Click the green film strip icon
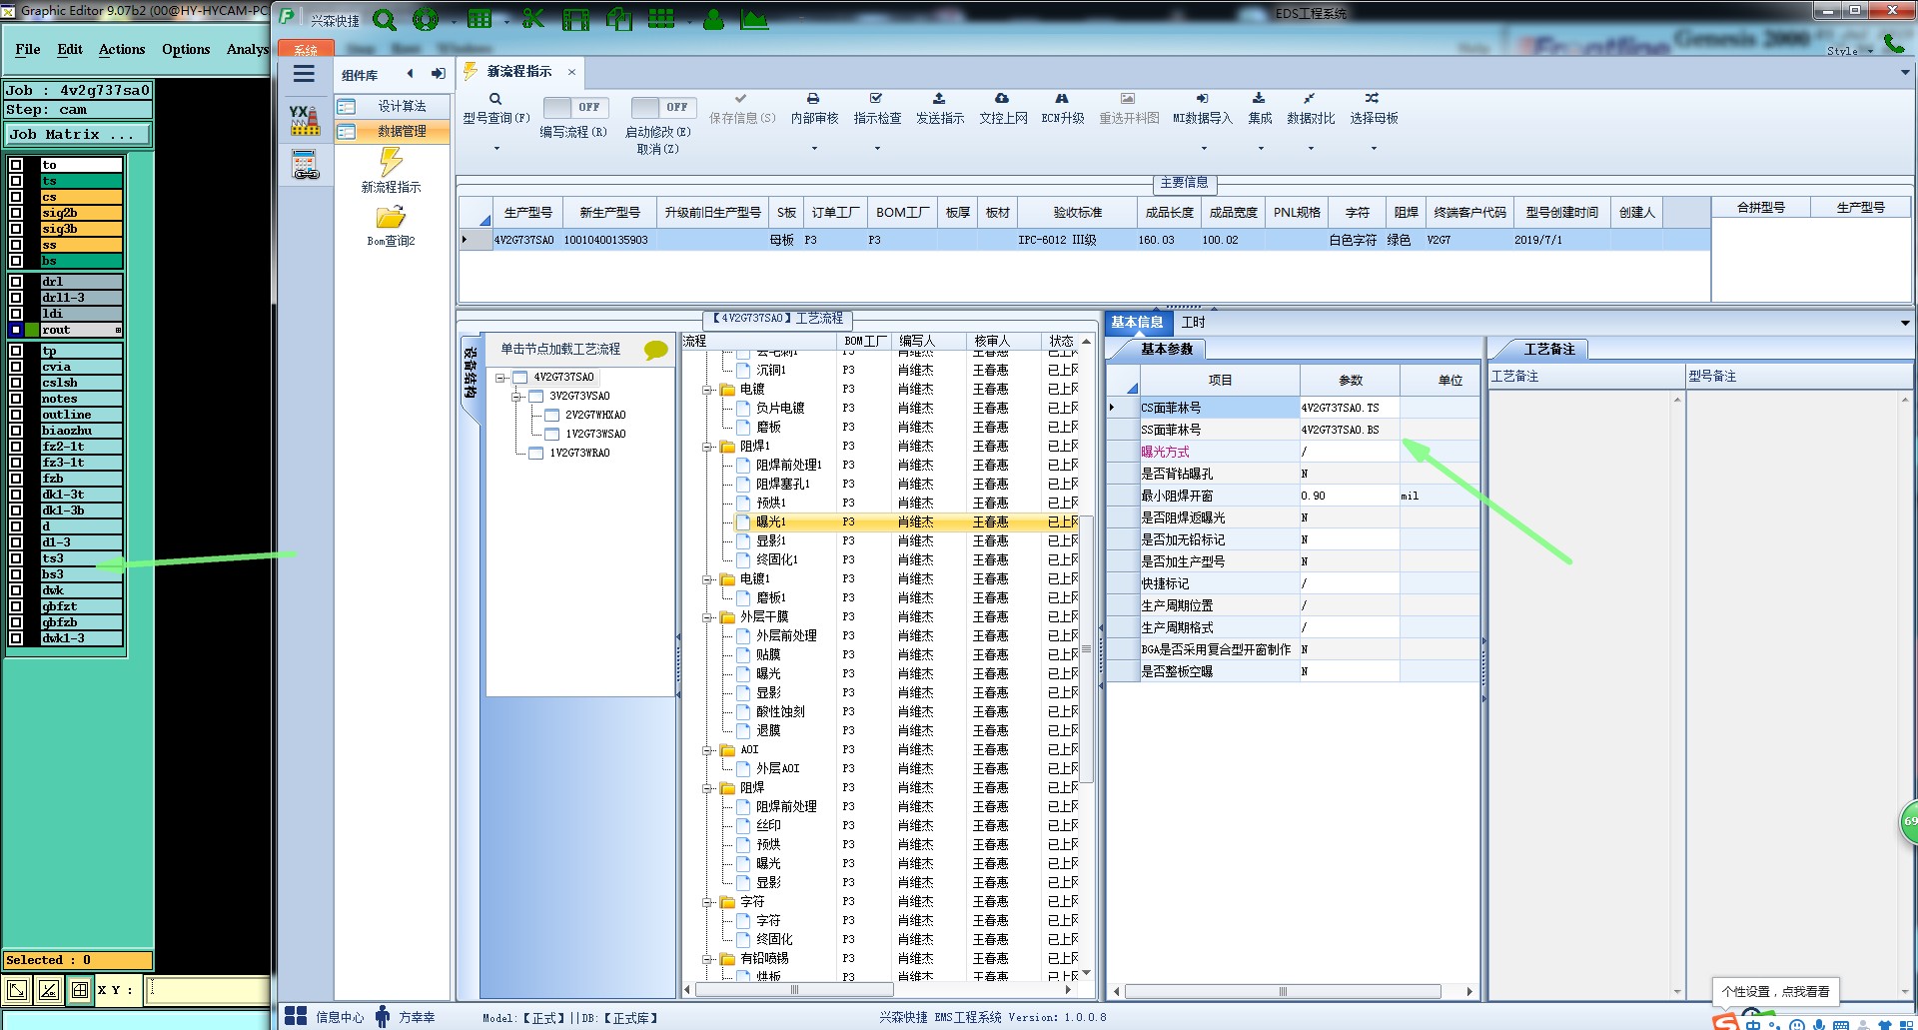1918x1030 pixels. click(576, 19)
